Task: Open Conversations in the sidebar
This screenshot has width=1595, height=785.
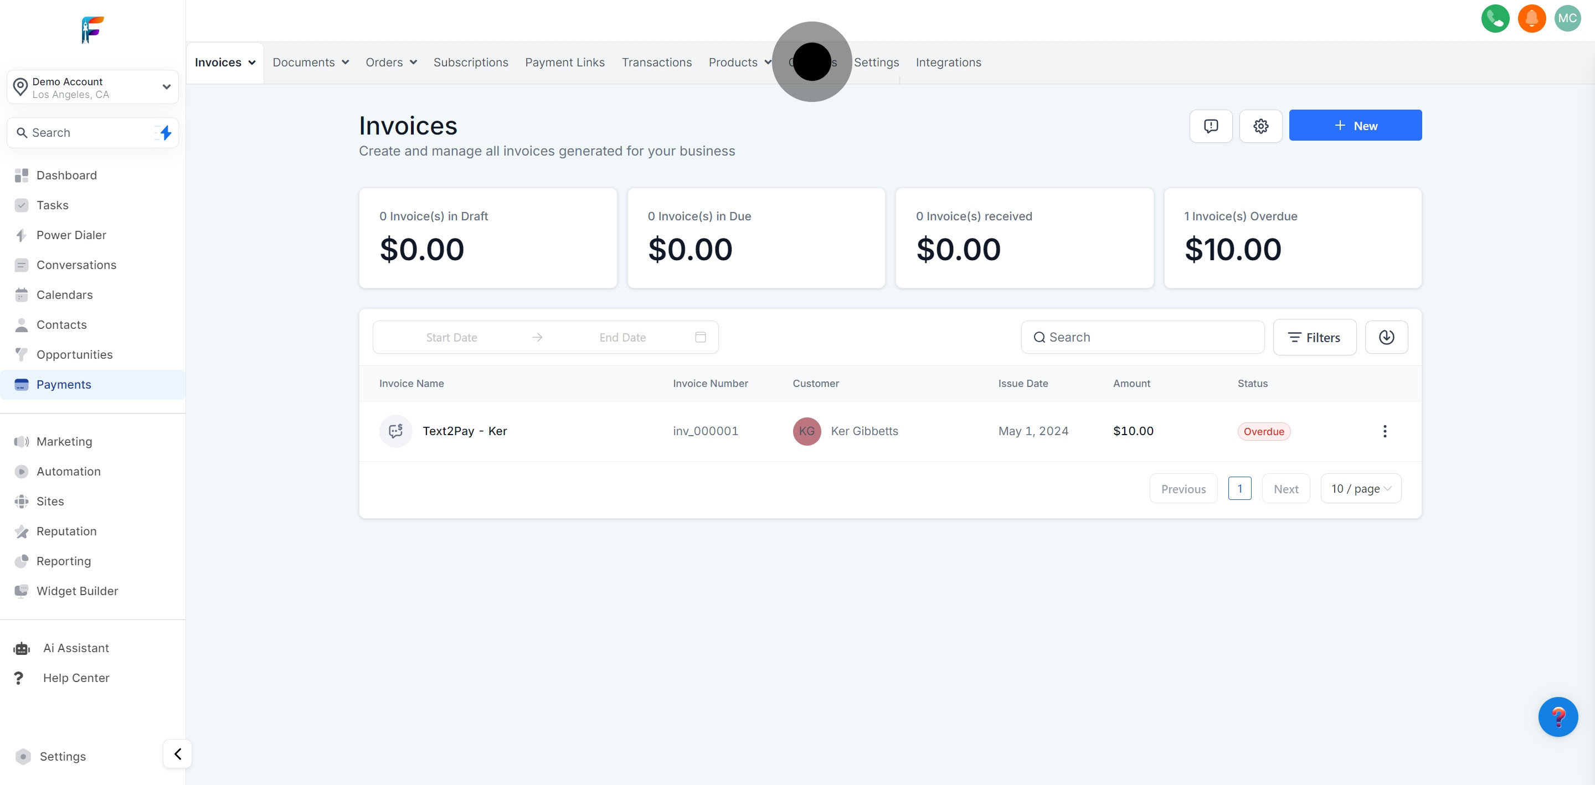Action: [x=76, y=265]
